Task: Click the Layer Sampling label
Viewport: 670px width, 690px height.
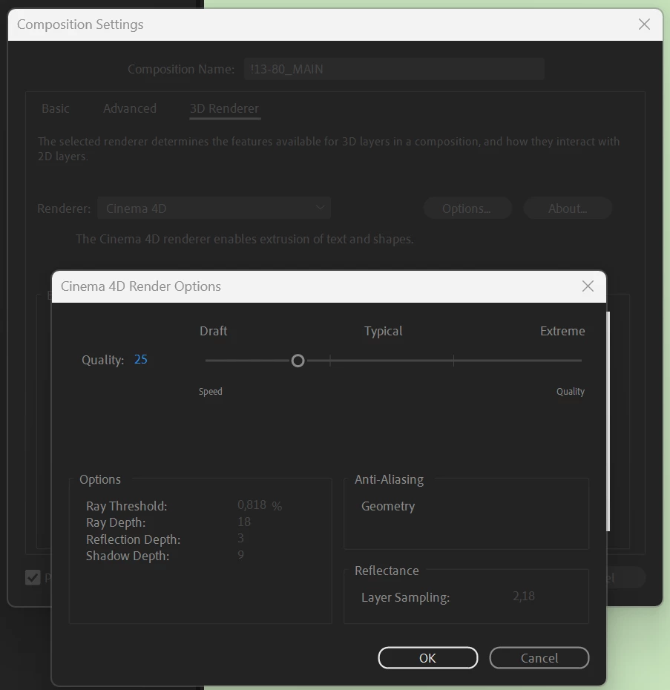Action: (405, 597)
